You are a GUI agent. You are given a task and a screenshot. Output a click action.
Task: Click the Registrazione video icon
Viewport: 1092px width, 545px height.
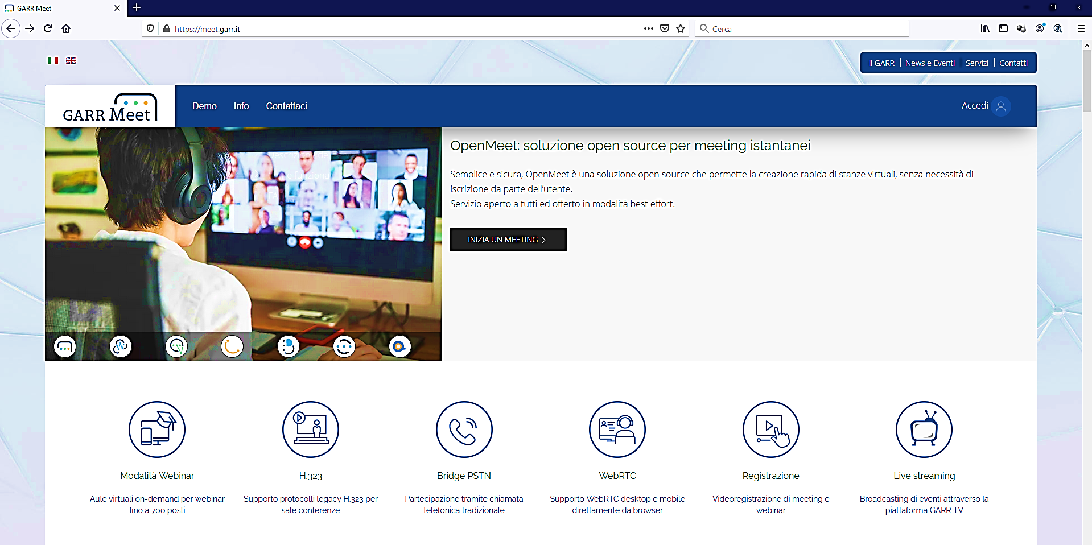pos(771,430)
